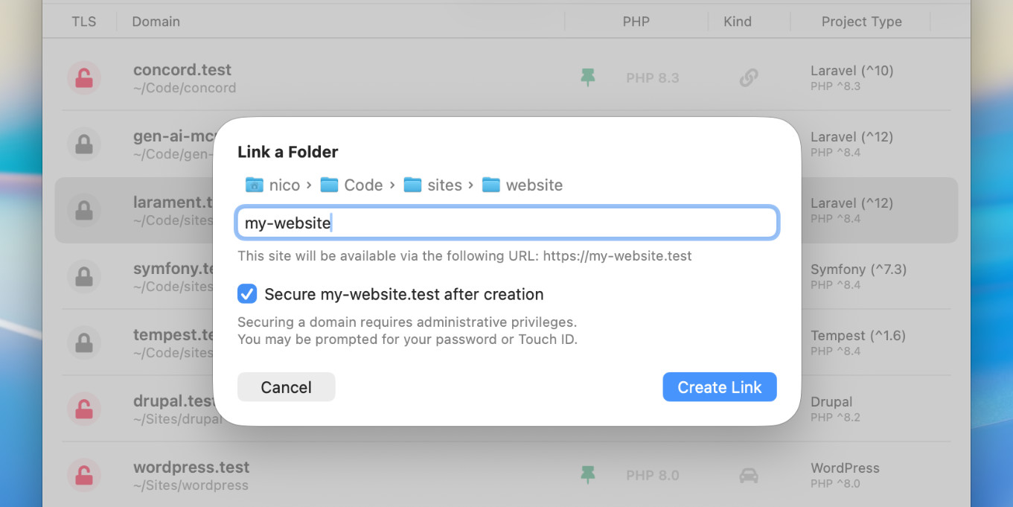
Task: Click the nico home folder in path
Action: click(273, 185)
